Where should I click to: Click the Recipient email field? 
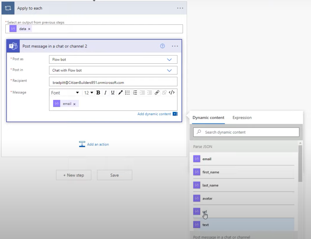pyautogui.click(x=113, y=82)
